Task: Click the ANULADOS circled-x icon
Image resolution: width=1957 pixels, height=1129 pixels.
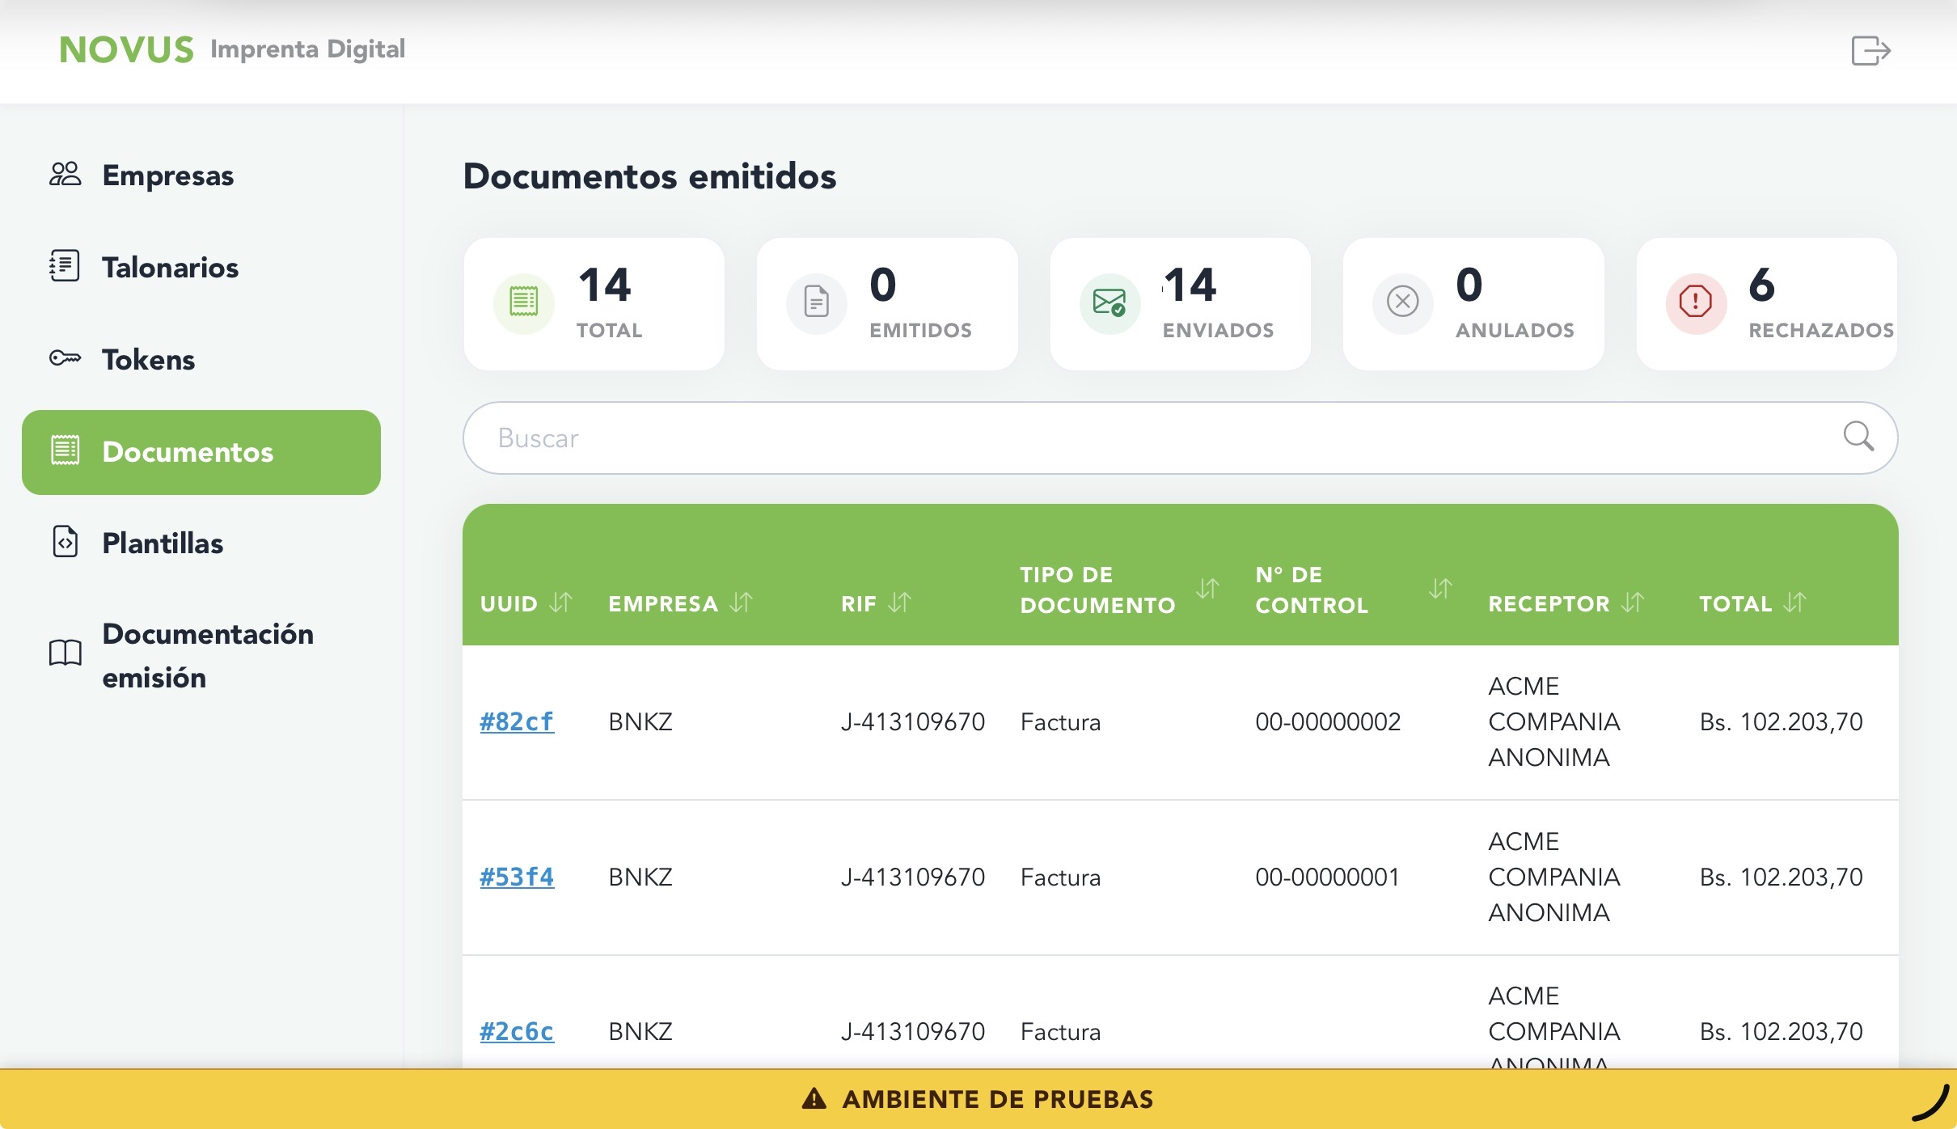Action: point(1403,302)
